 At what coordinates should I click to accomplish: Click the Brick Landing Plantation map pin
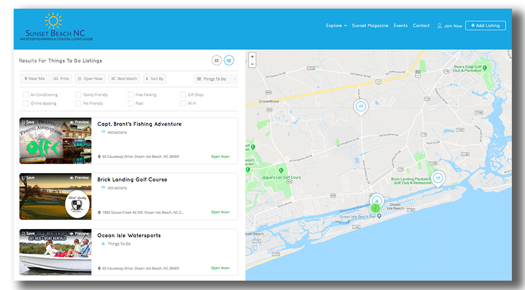[x=438, y=178]
